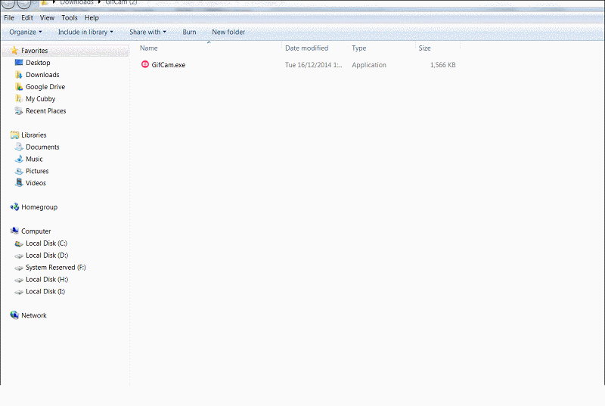Click the Network icon

pos(14,315)
